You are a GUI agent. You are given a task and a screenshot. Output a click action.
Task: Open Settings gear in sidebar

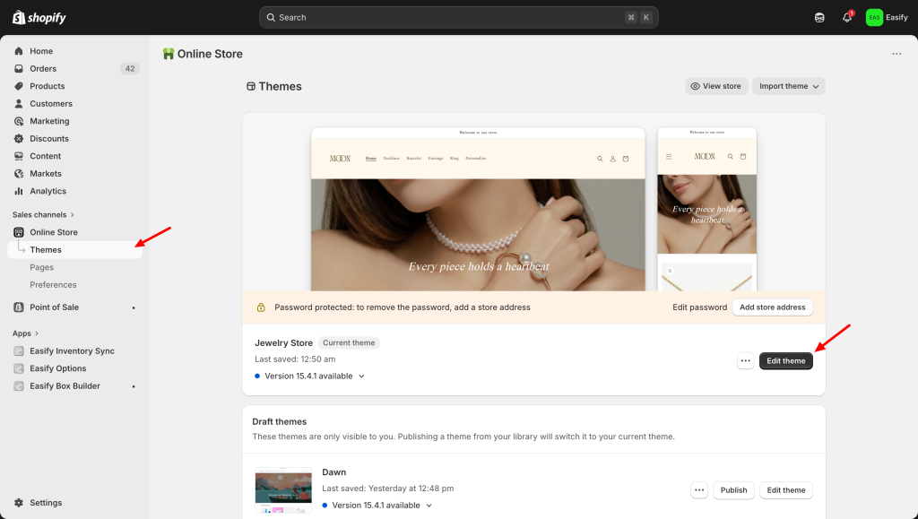coord(19,503)
